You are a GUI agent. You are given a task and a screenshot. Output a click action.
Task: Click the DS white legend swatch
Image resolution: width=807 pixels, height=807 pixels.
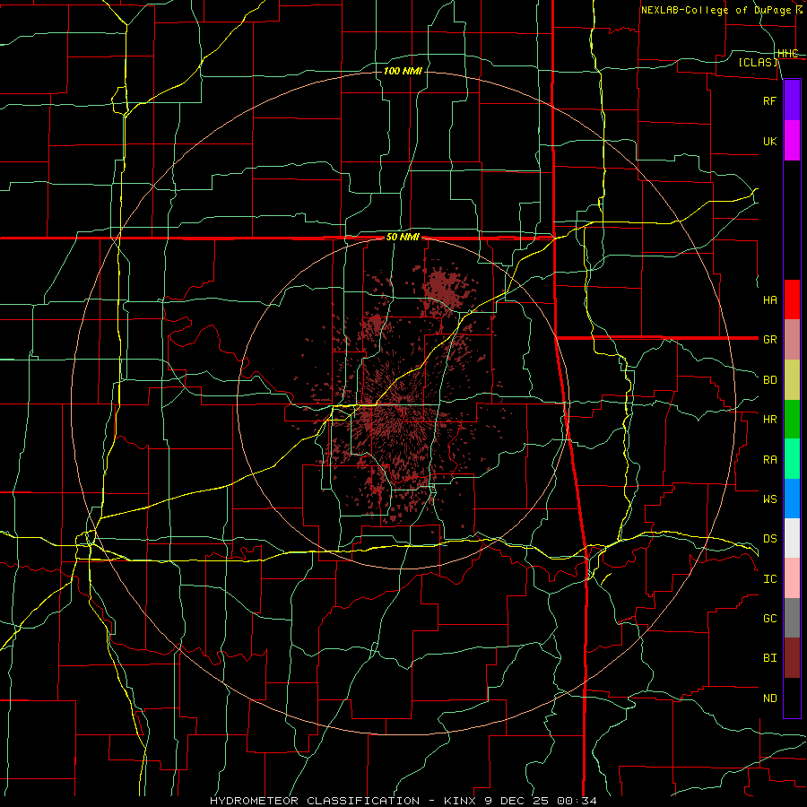[792, 538]
